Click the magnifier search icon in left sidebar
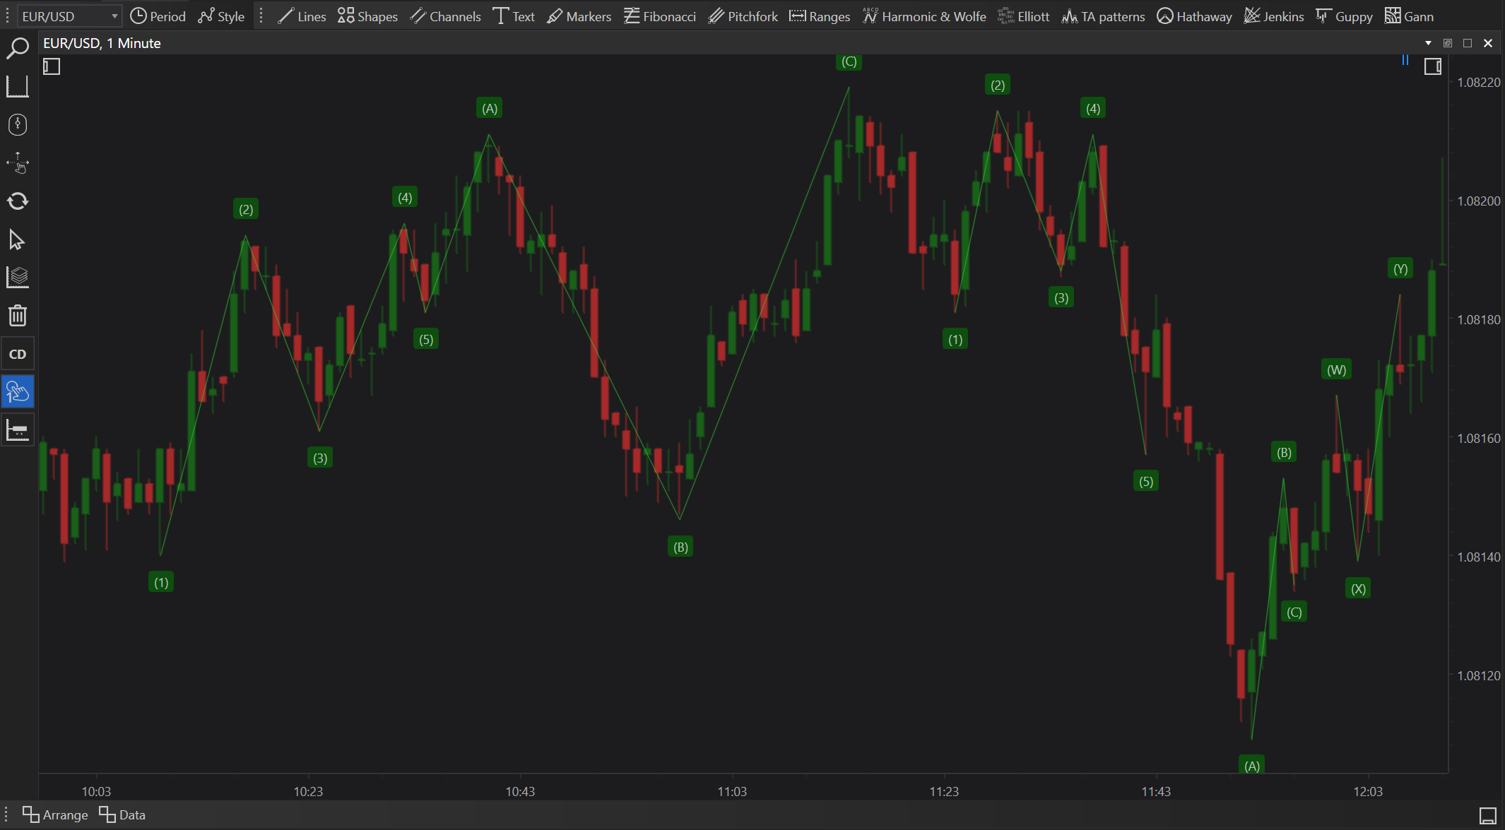 point(17,48)
